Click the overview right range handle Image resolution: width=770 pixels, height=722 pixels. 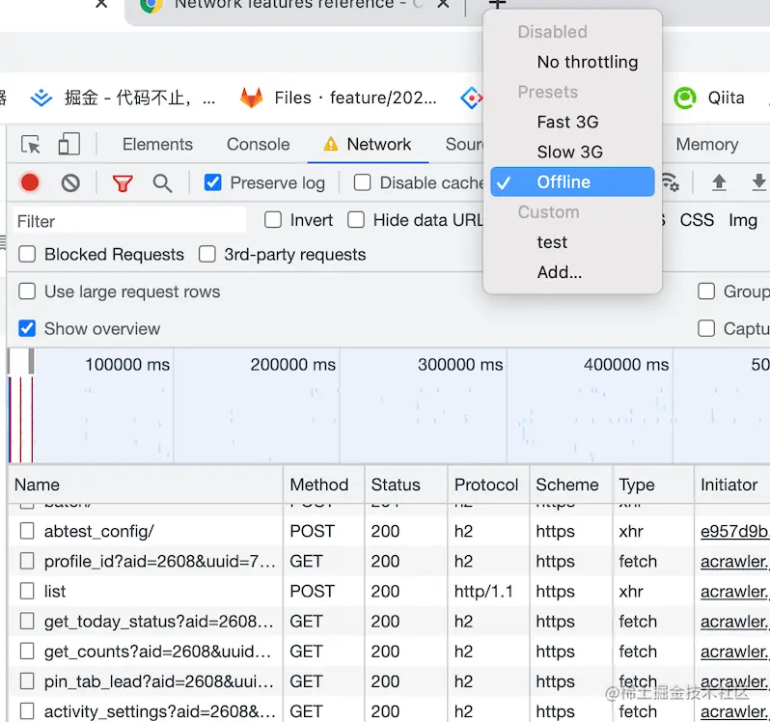pyautogui.click(x=32, y=361)
